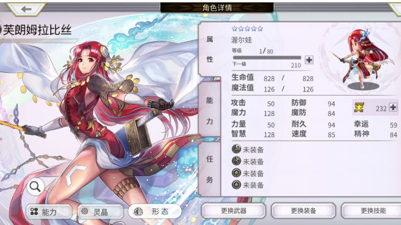Click the back arrow icon

point(26,9)
